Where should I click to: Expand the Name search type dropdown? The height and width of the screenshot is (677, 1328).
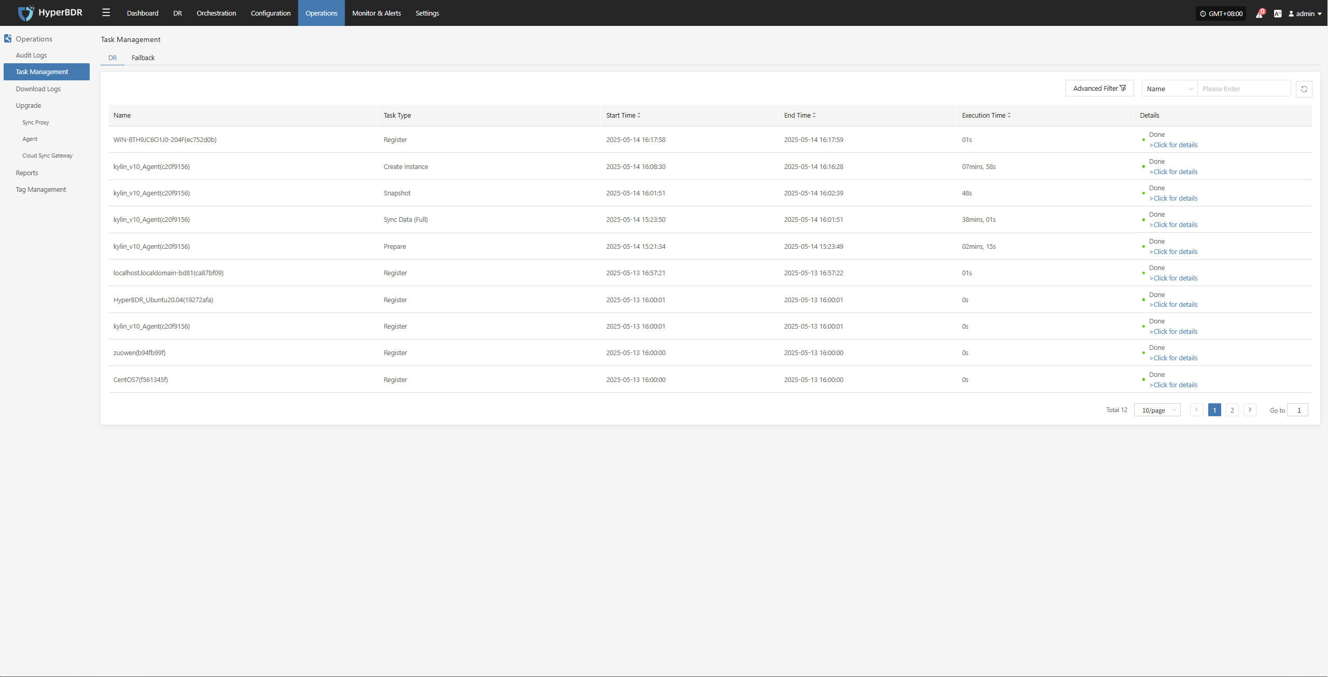click(1170, 89)
